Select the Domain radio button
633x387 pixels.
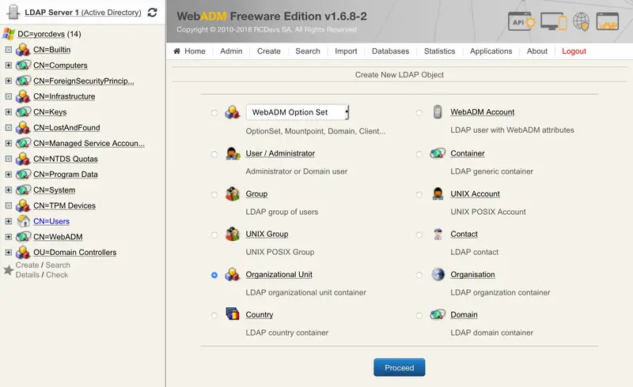point(419,316)
